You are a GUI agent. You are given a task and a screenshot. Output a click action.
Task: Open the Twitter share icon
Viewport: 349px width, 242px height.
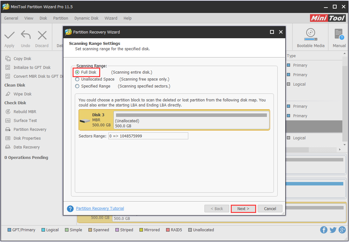click(x=333, y=230)
